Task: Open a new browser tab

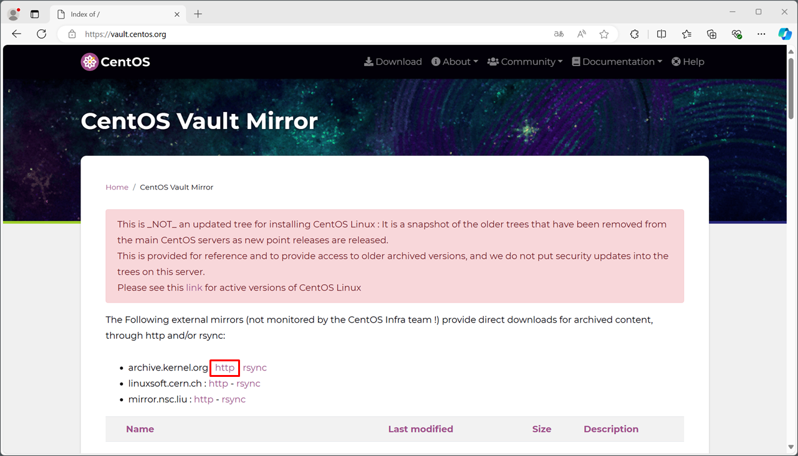Action: click(198, 14)
